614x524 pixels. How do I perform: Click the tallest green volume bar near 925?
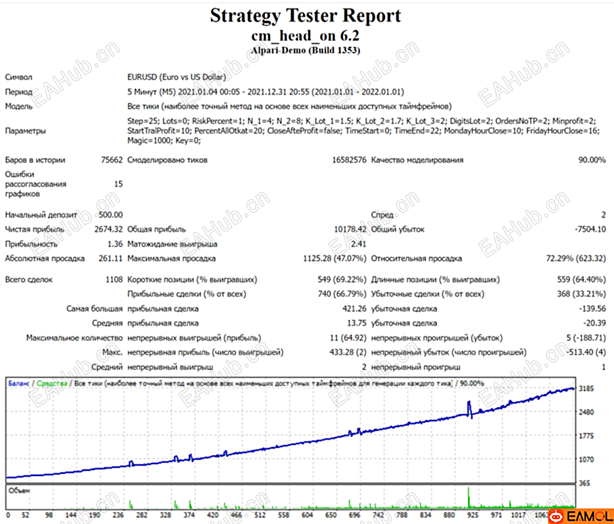pos(468,498)
